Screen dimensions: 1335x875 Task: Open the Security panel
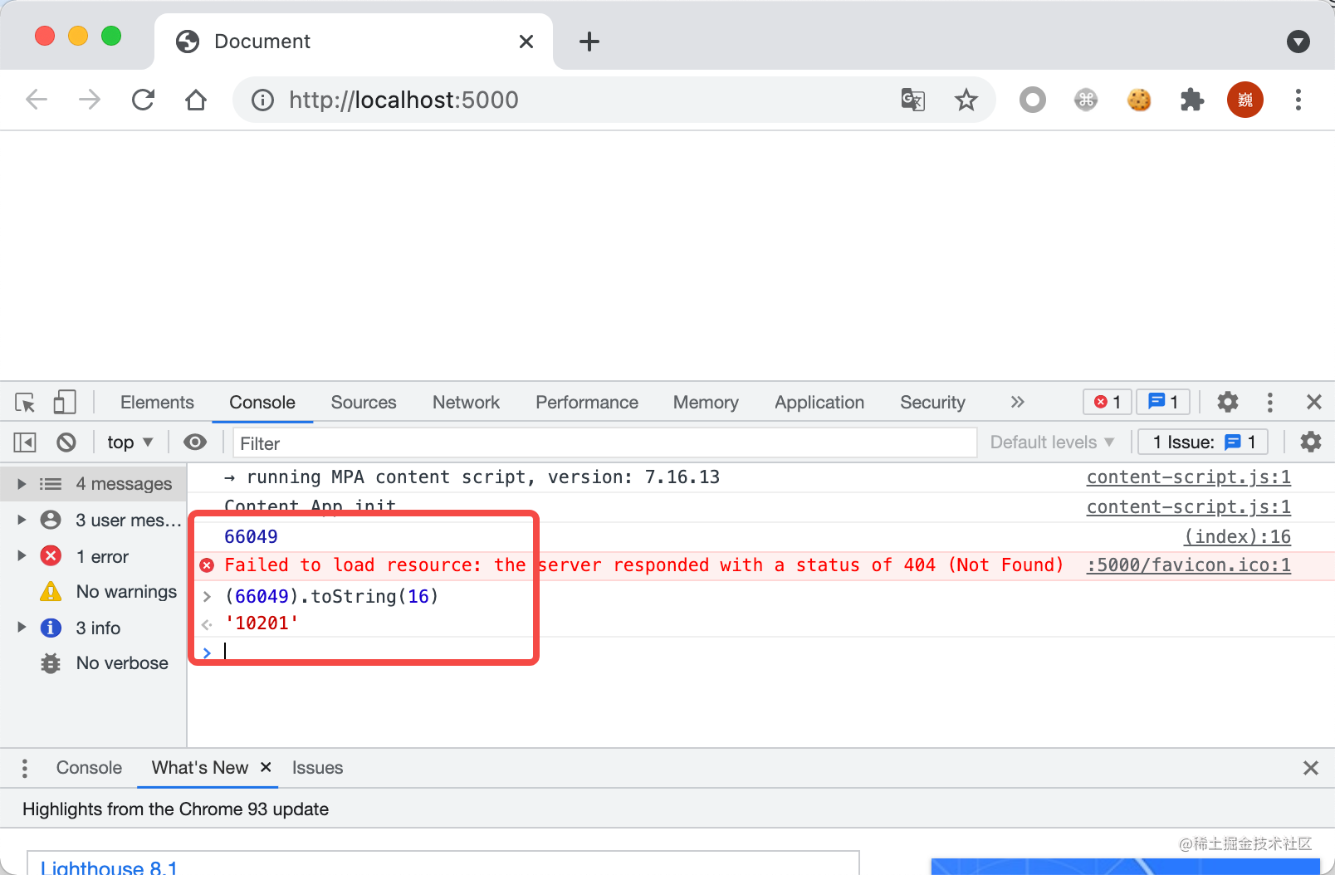(x=932, y=403)
